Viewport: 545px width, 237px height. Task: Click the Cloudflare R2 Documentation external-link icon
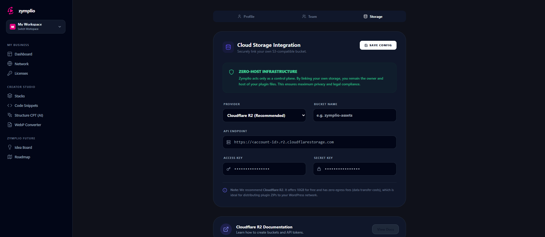(x=226, y=229)
